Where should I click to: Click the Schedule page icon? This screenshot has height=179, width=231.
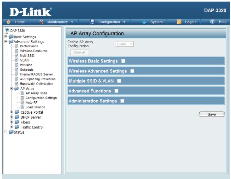click(x=17, y=69)
